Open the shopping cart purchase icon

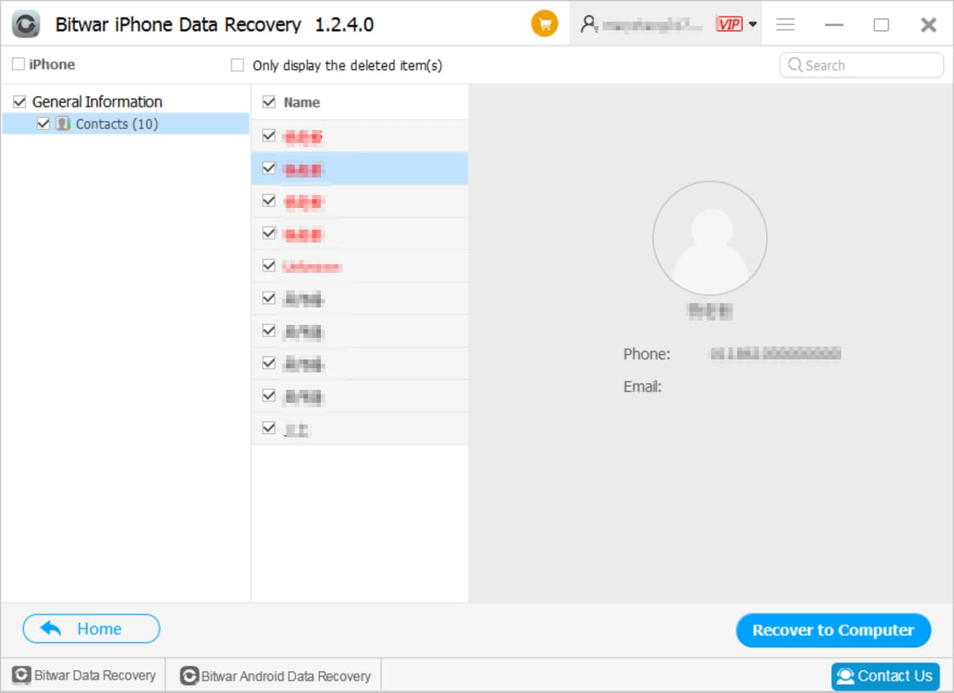544,24
